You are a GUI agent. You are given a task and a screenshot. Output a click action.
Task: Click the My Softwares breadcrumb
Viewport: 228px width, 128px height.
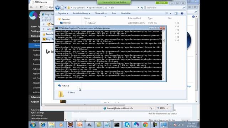click(x=79, y=8)
